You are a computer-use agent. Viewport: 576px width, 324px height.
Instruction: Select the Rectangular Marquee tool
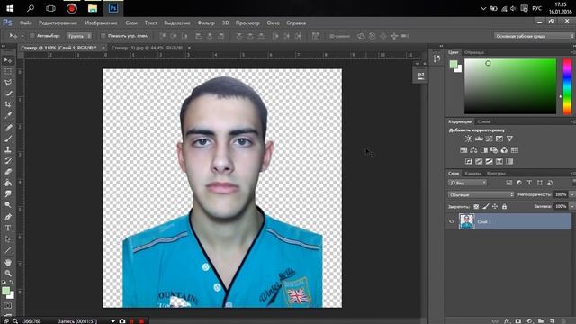(x=8, y=72)
